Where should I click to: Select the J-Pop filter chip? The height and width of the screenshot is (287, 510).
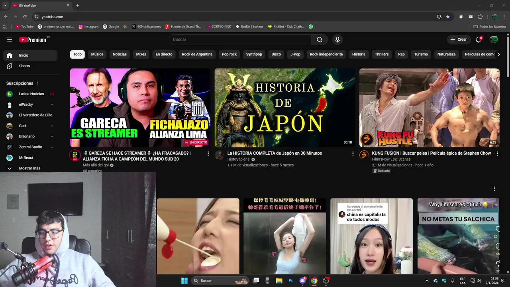click(295, 54)
